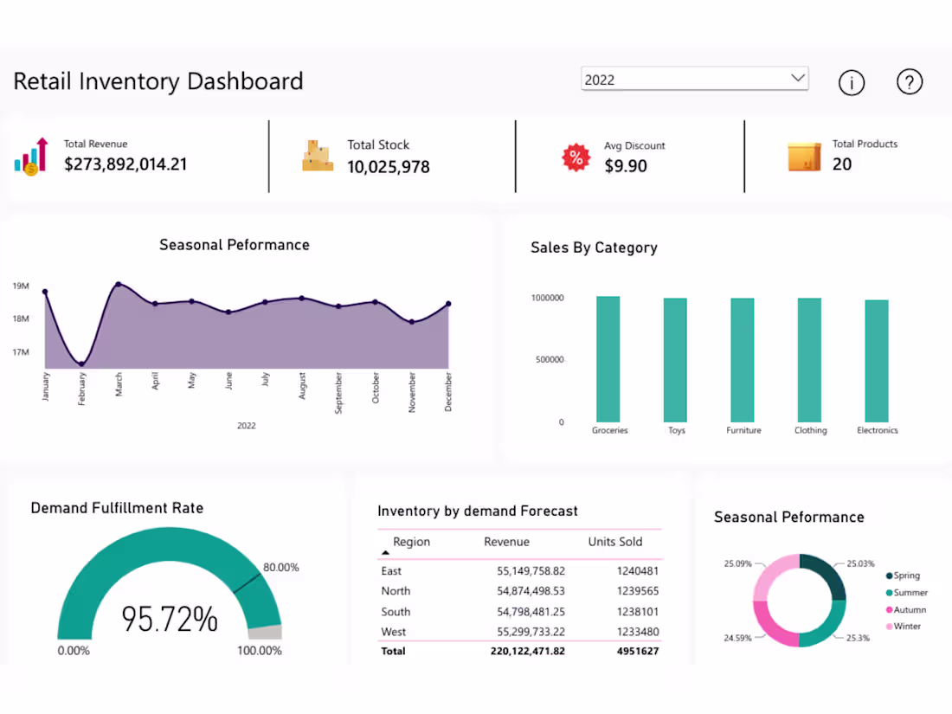Screen dimensions: 952x714
Task: Click the Total Products box icon
Action: [x=804, y=157]
